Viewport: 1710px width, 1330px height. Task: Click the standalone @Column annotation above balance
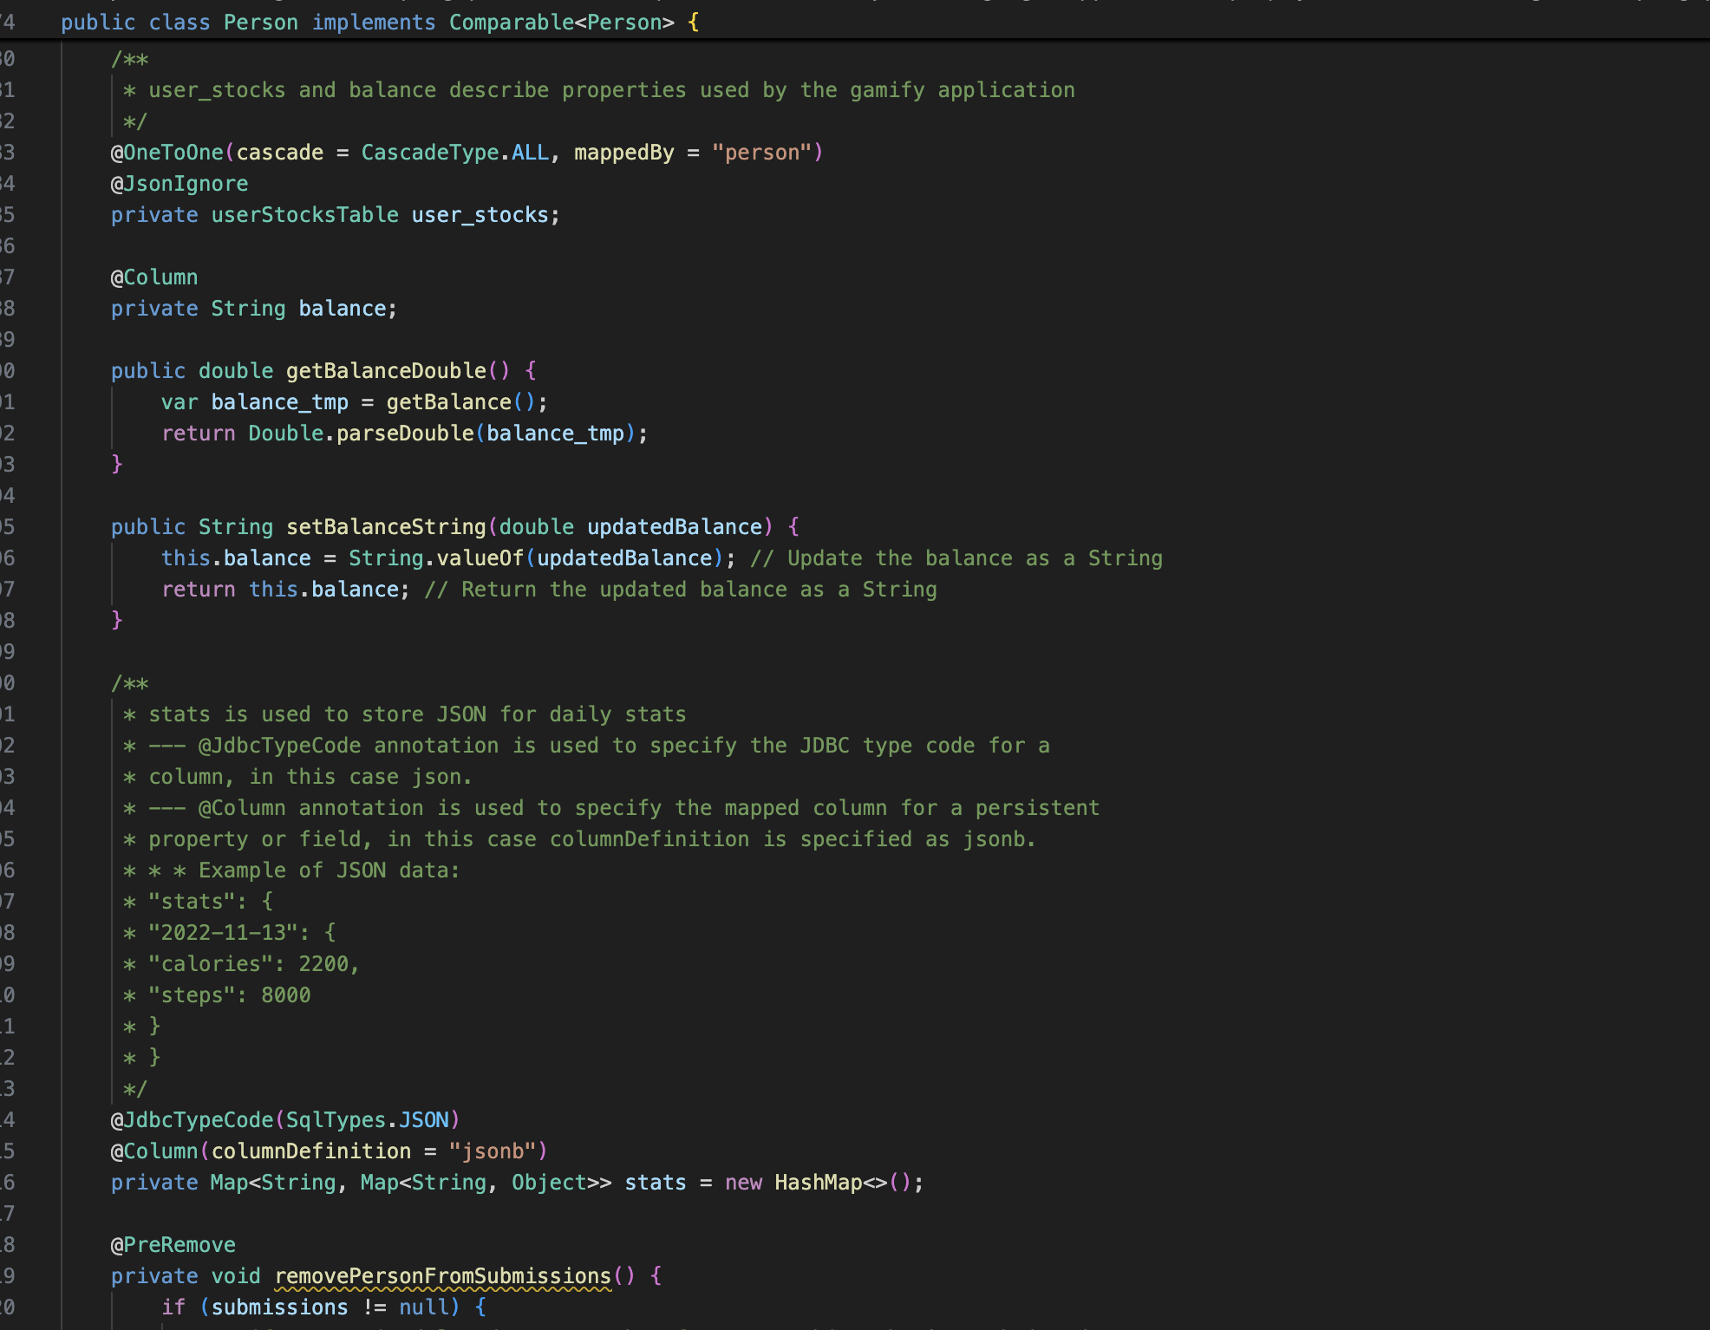pyautogui.click(x=154, y=277)
